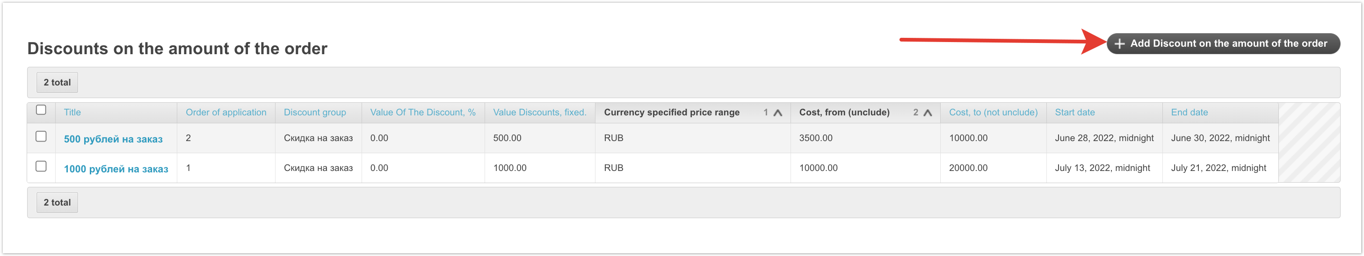Click Currency specified price range header text
This screenshot has width=1364, height=256.
click(x=671, y=112)
